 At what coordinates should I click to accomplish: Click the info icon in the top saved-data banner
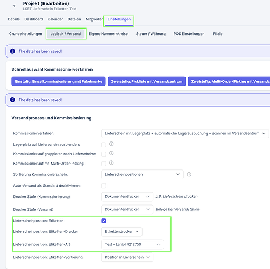12,51
